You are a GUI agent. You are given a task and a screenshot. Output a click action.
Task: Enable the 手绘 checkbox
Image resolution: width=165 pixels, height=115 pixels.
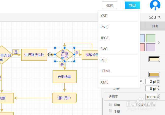click(111, 111)
